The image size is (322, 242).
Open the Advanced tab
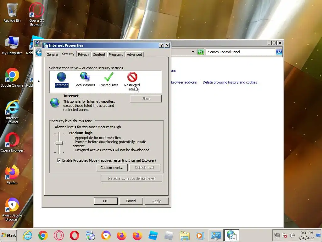tap(134, 55)
